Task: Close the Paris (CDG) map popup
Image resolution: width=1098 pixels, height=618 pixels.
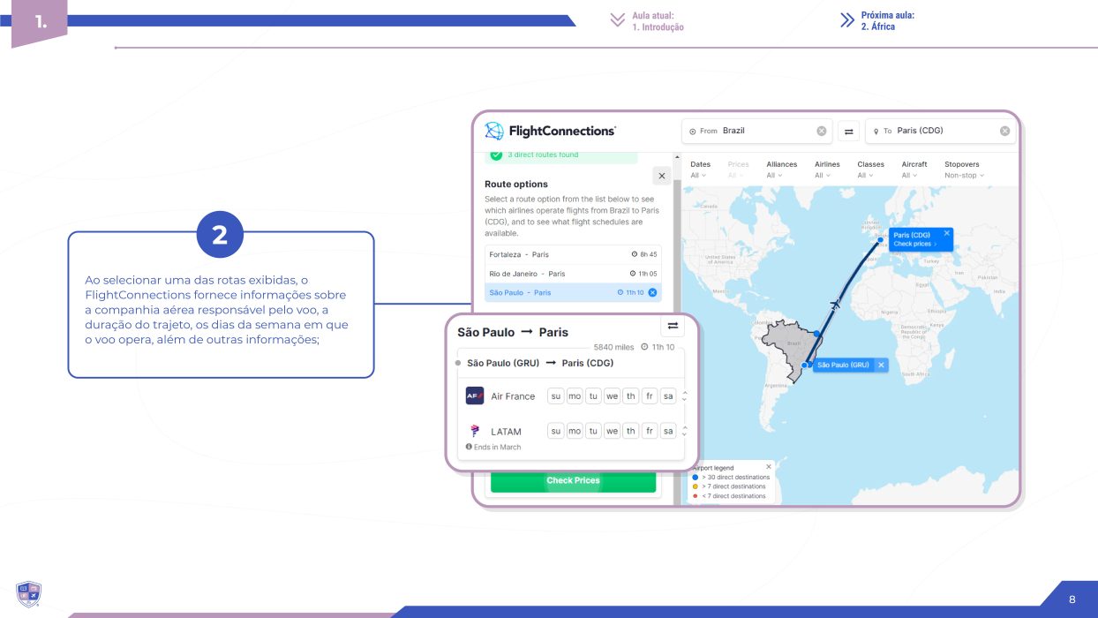Action: click(947, 234)
